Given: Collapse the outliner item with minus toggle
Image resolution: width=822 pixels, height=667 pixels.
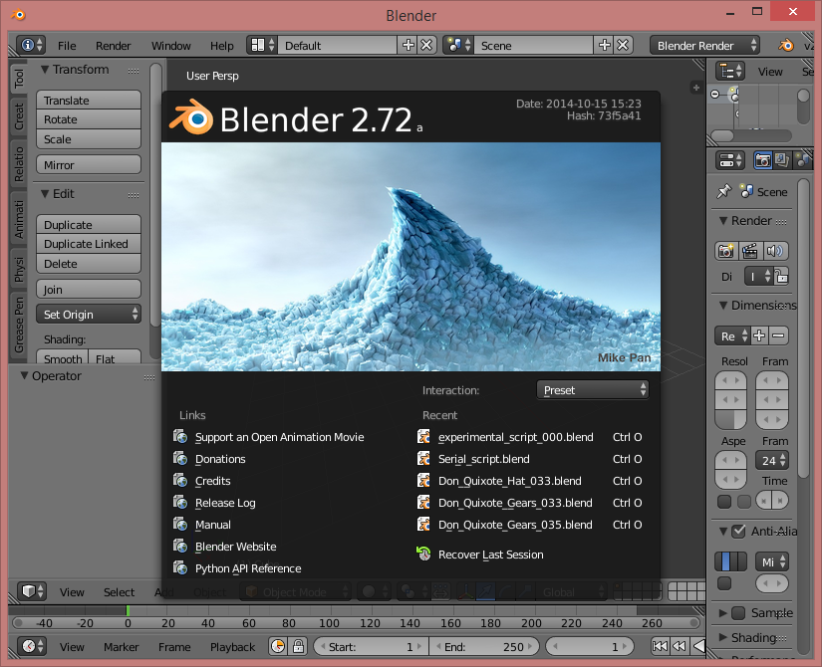Looking at the screenshot, I should point(715,94).
